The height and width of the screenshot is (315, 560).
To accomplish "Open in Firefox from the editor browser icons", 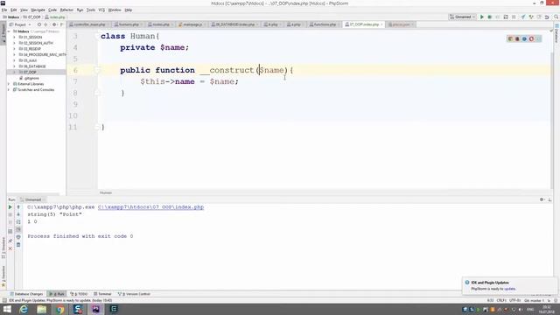I will click(x=517, y=38).
